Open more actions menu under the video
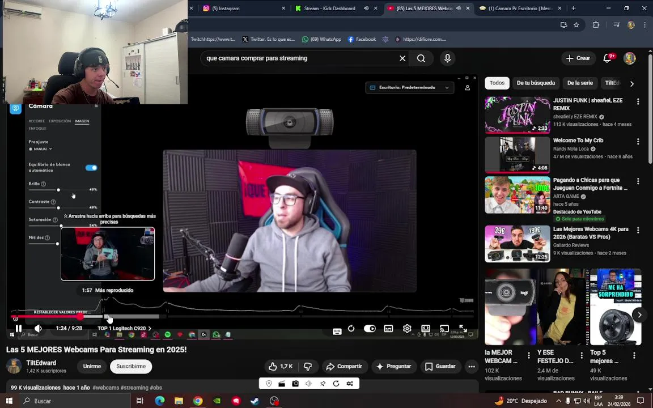 (472, 367)
